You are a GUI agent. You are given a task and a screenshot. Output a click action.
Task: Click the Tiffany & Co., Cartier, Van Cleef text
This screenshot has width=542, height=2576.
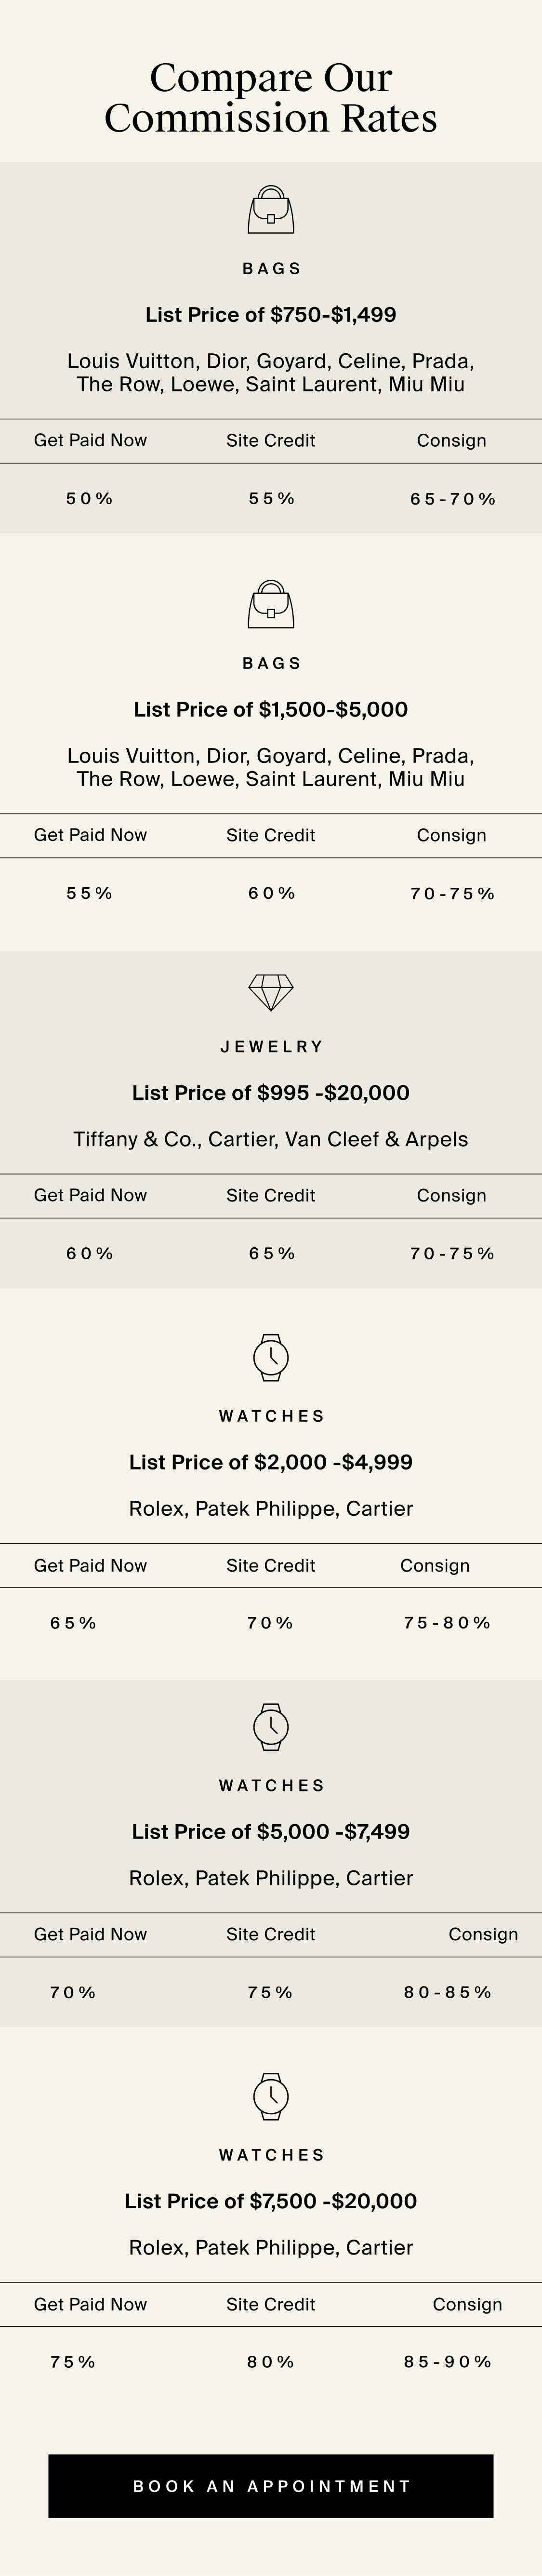(x=271, y=1138)
